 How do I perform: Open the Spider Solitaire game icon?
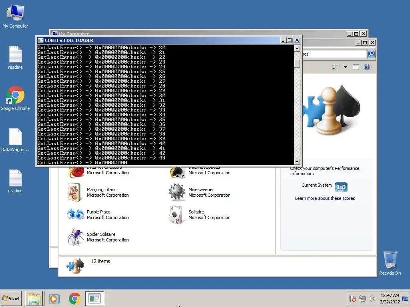[76, 237]
